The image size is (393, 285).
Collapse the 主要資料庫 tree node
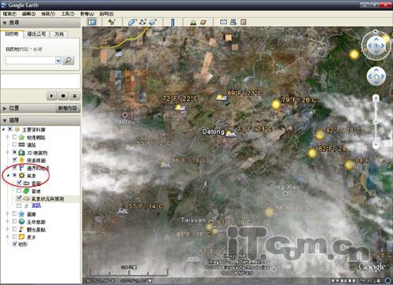click(4, 129)
